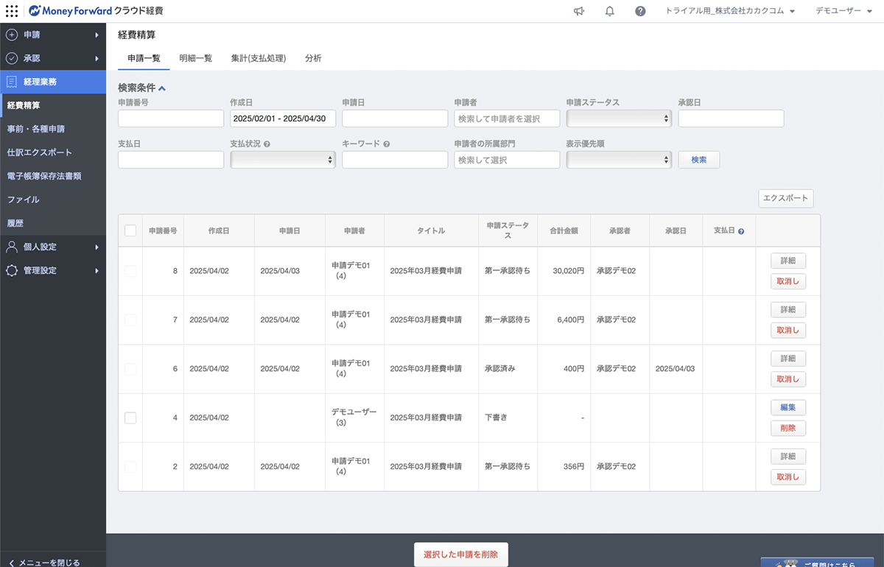Image resolution: width=884 pixels, height=567 pixels.
Task: Check the checkbox for application number 4
Action: (130, 418)
